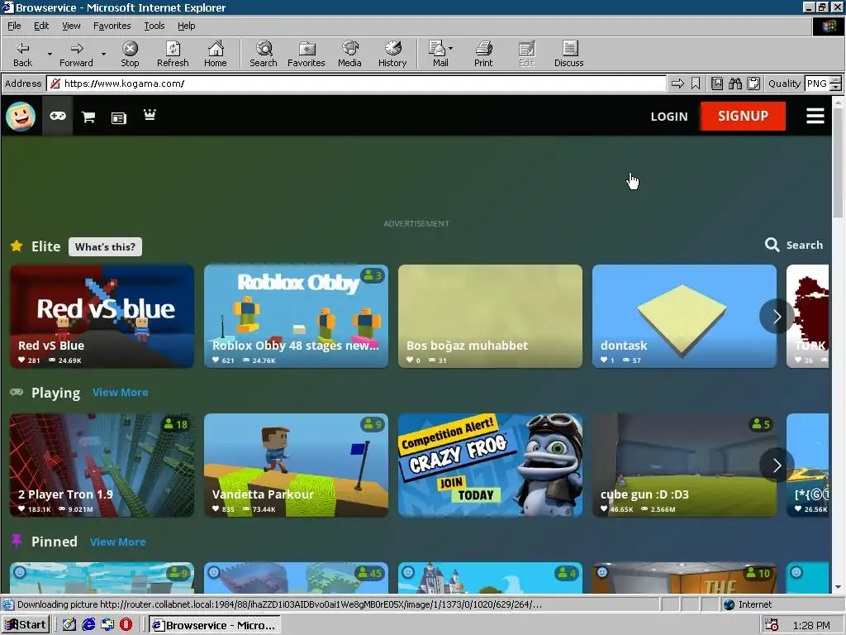Click the scrollbar down arrow

[x=838, y=588]
